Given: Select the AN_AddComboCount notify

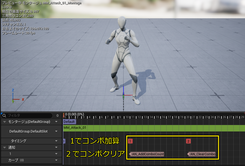Looking at the screenshot, I should (147, 154).
